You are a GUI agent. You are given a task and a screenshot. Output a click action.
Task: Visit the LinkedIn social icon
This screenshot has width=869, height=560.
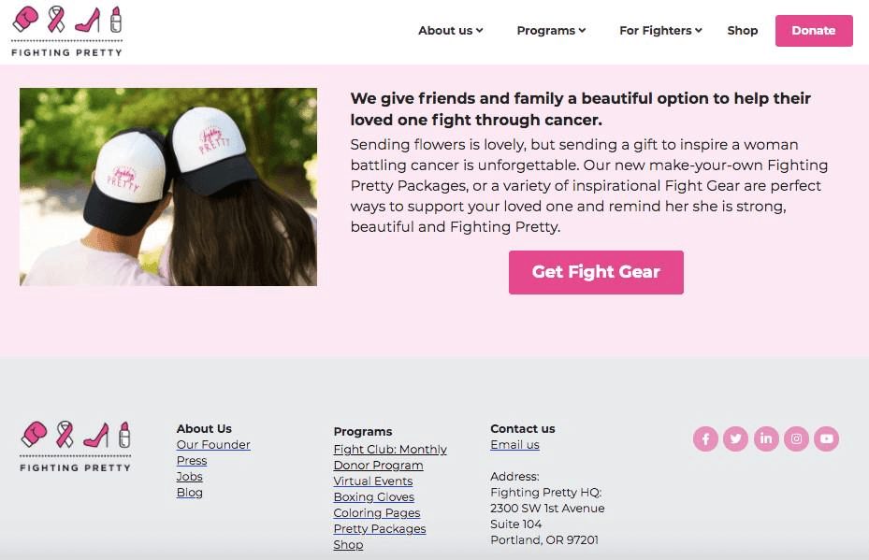[766, 438]
